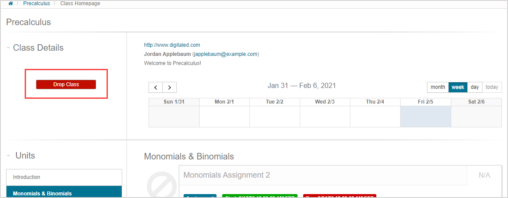The height and width of the screenshot is (198, 508).
Task: Switch calendar to month view
Action: [437, 87]
